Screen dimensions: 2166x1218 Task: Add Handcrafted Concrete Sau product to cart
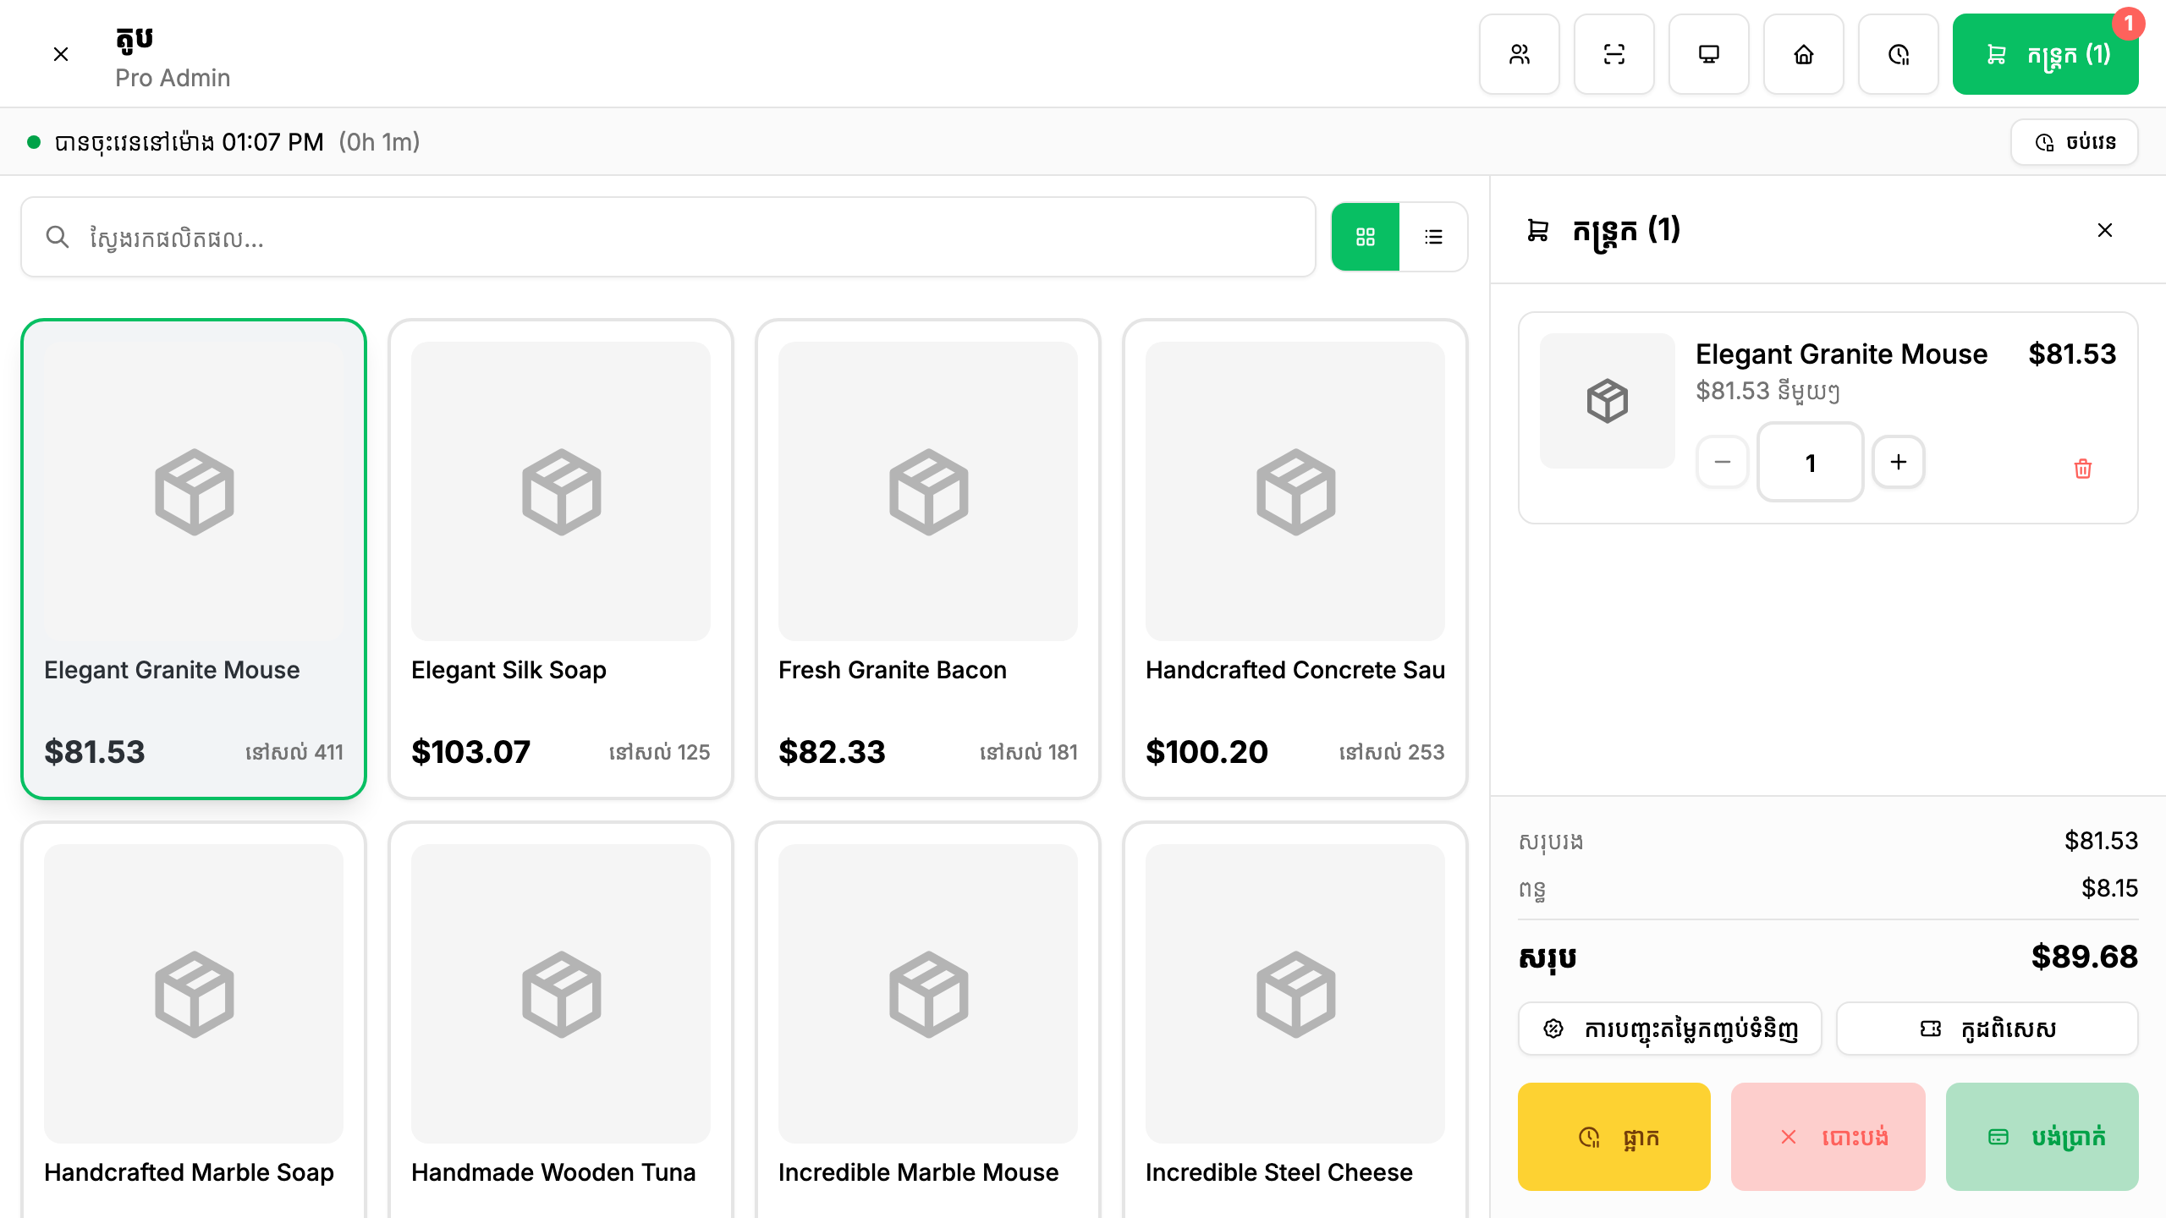(x=1295, y=559)
